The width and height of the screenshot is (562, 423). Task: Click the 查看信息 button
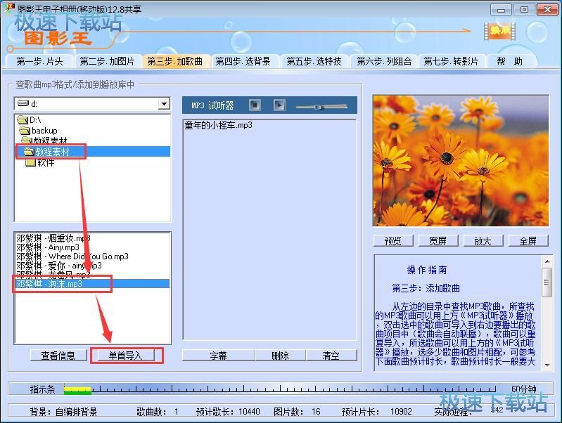click(58, 356)
